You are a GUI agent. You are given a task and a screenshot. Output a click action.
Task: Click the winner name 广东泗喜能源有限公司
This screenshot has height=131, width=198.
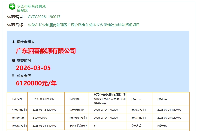click(x=46, y=51)
